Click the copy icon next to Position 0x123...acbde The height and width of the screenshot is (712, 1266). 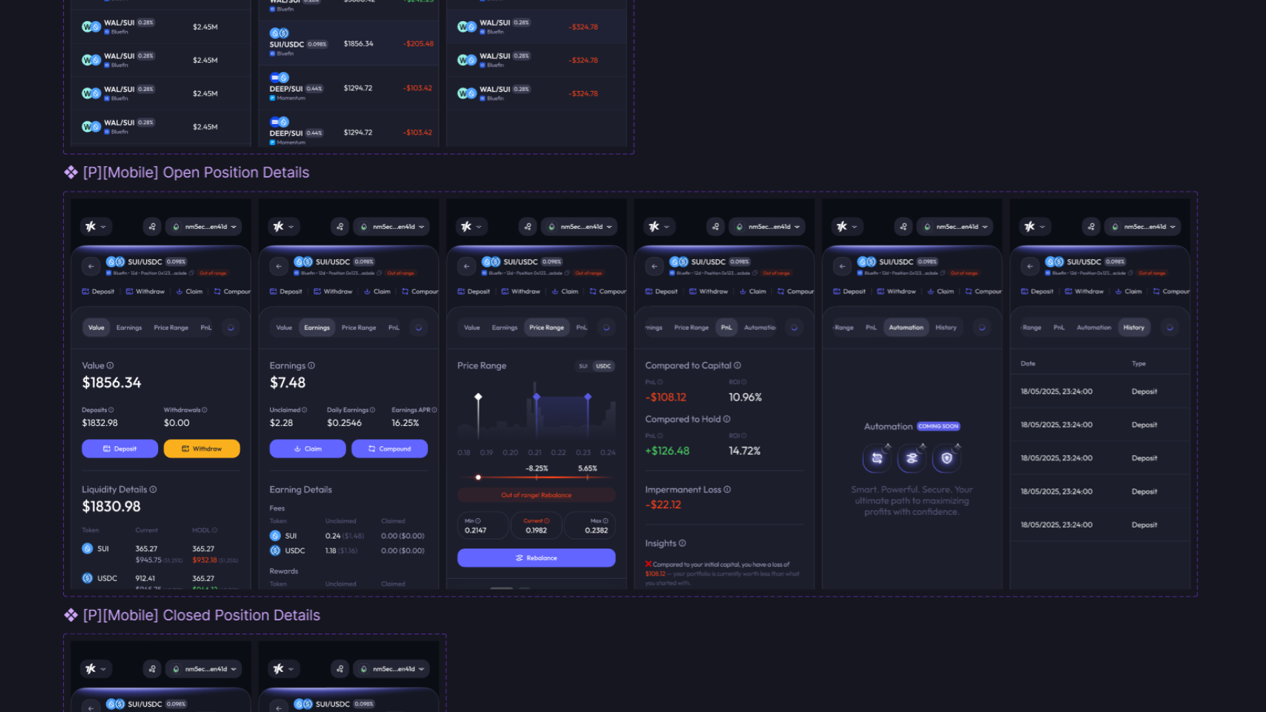(190, 273)
